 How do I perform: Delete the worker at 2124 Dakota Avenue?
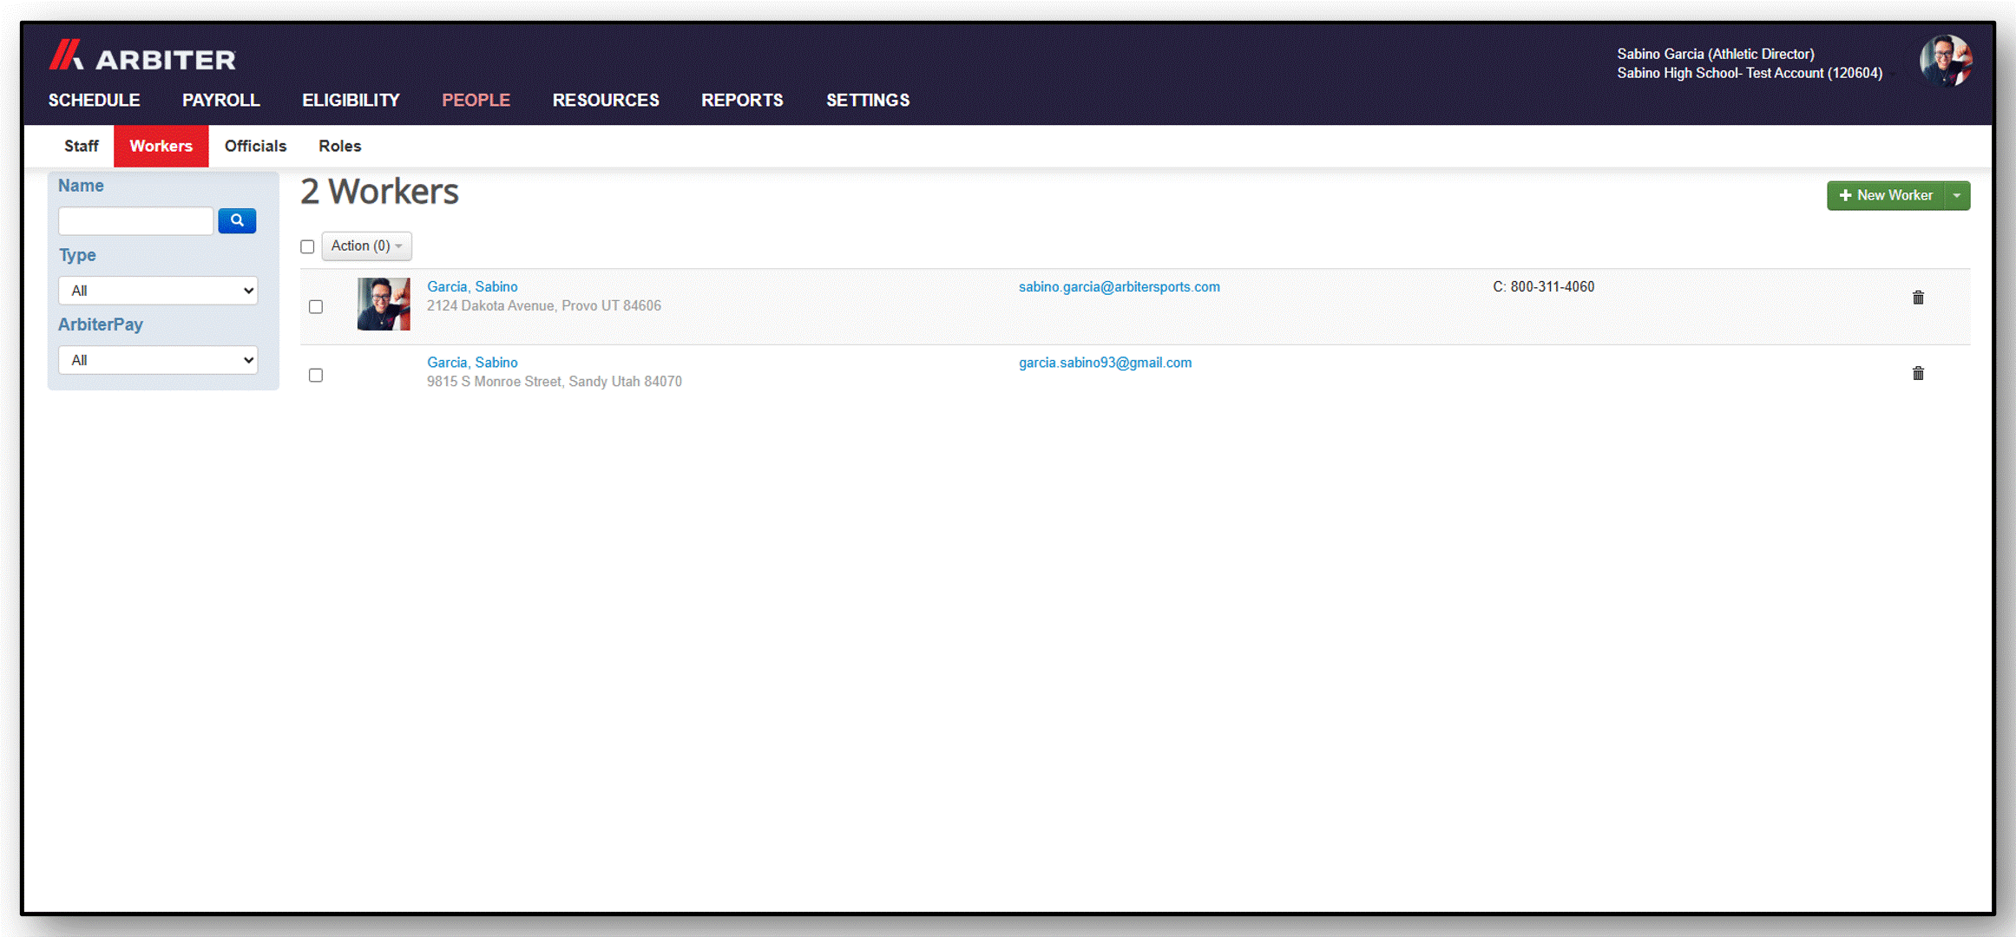pyautogui.click(x=1918, y=298)
